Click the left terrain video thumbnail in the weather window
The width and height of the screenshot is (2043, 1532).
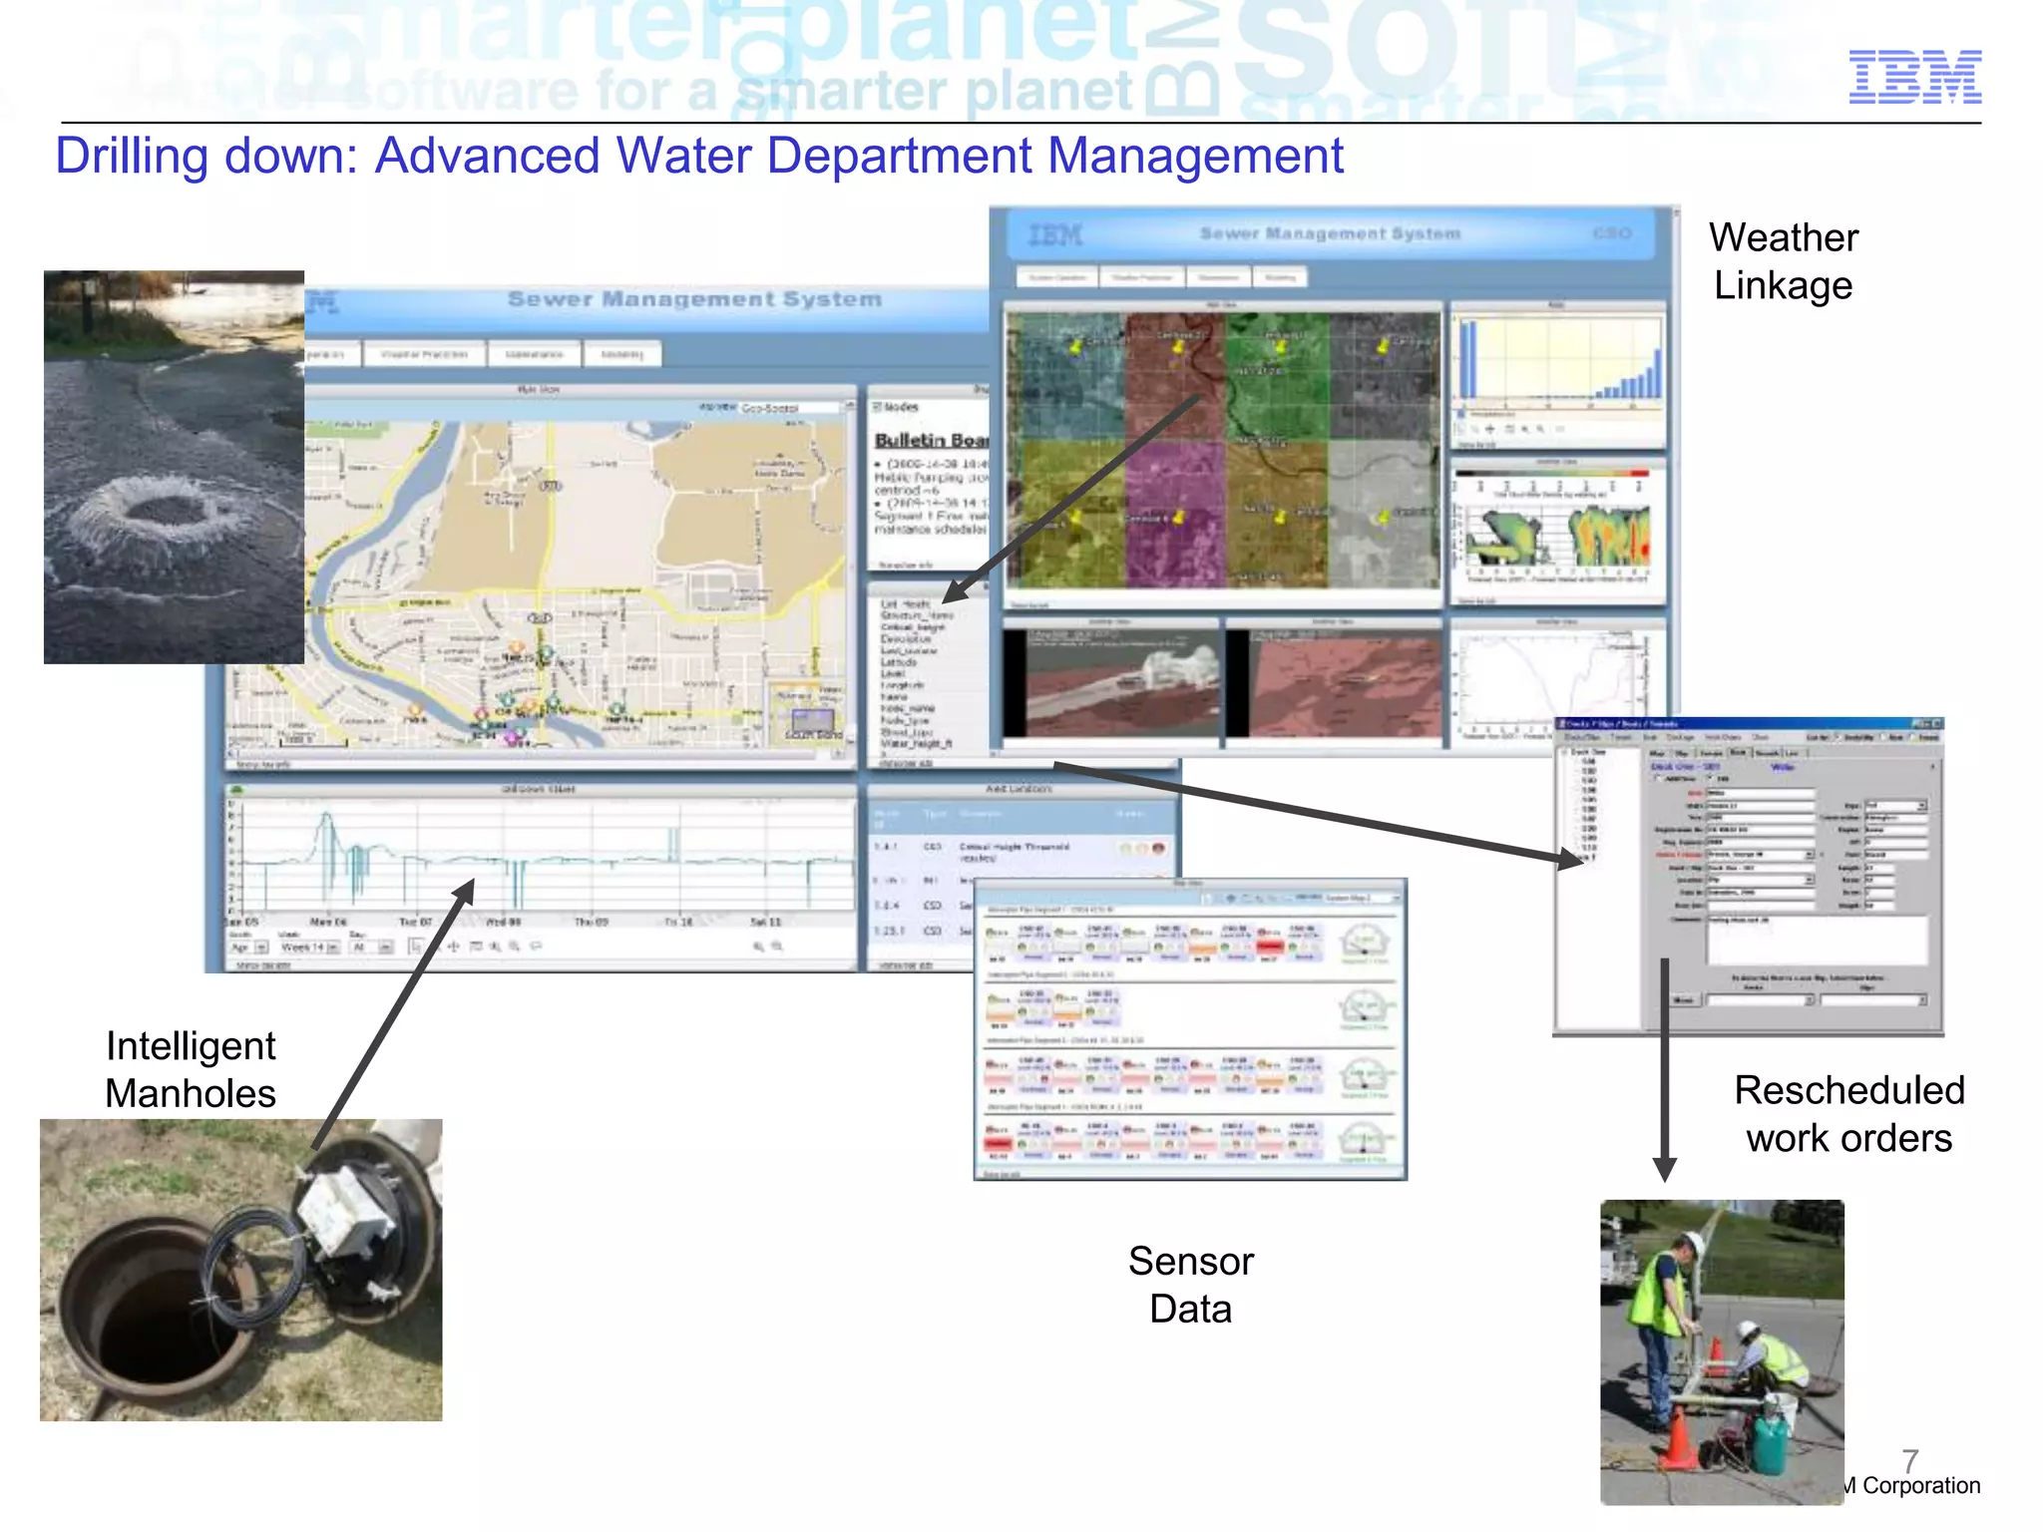[x=1110, y=683]
